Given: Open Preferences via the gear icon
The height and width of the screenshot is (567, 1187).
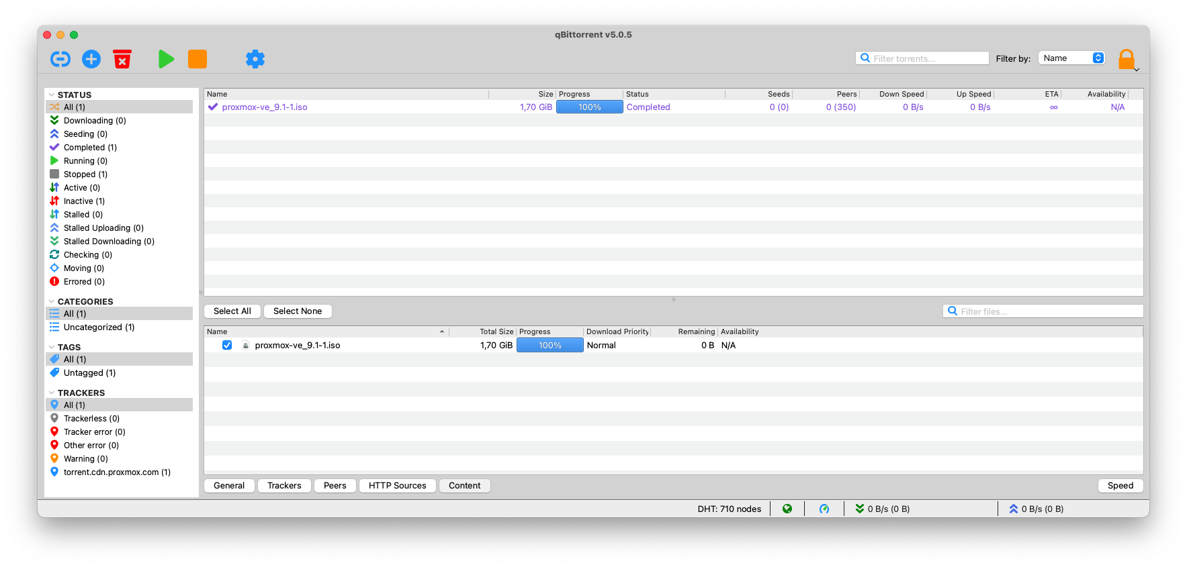Looking at the screenshot, I should [255, 59].
